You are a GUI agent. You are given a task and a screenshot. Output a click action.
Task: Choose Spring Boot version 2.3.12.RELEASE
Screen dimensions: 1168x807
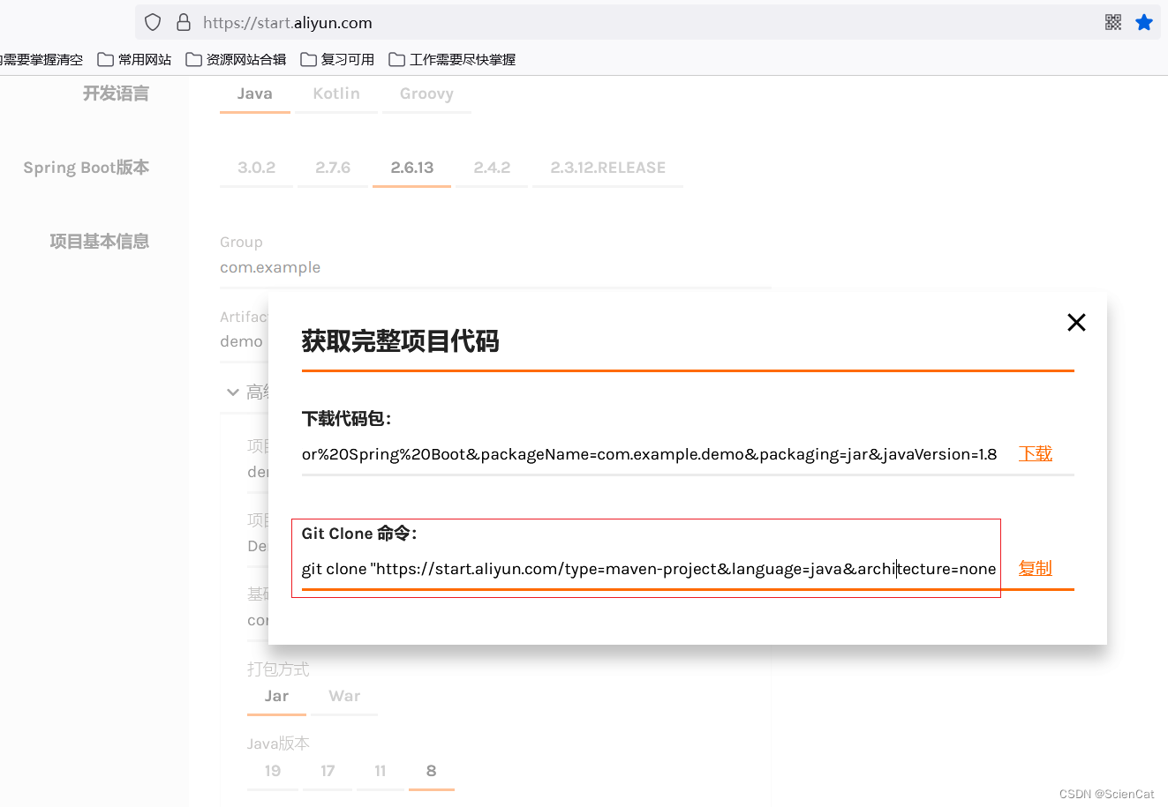[607, 168]
